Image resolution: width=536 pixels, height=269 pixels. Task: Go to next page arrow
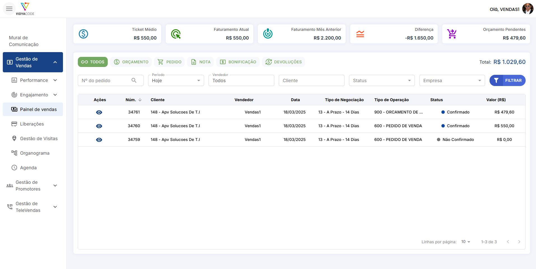(x=519, y=242)
